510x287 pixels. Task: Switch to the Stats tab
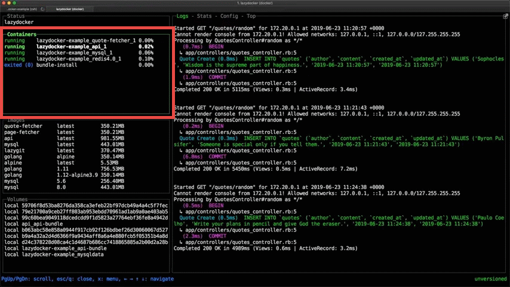pyautogui.click(x=205, y=17)
